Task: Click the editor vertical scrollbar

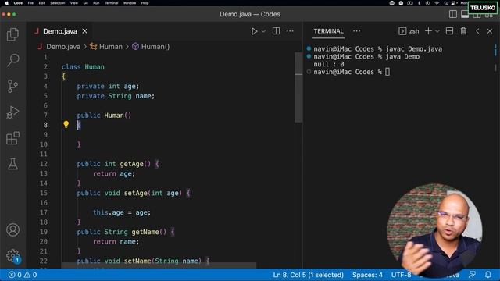Action: click(x=298, y=87)
